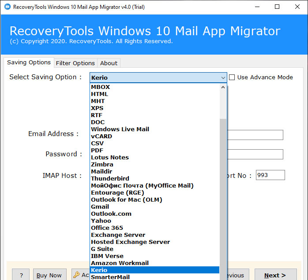Screen dimensions: 308x280
Task: Select RTF format option
Action: point(155,115)
